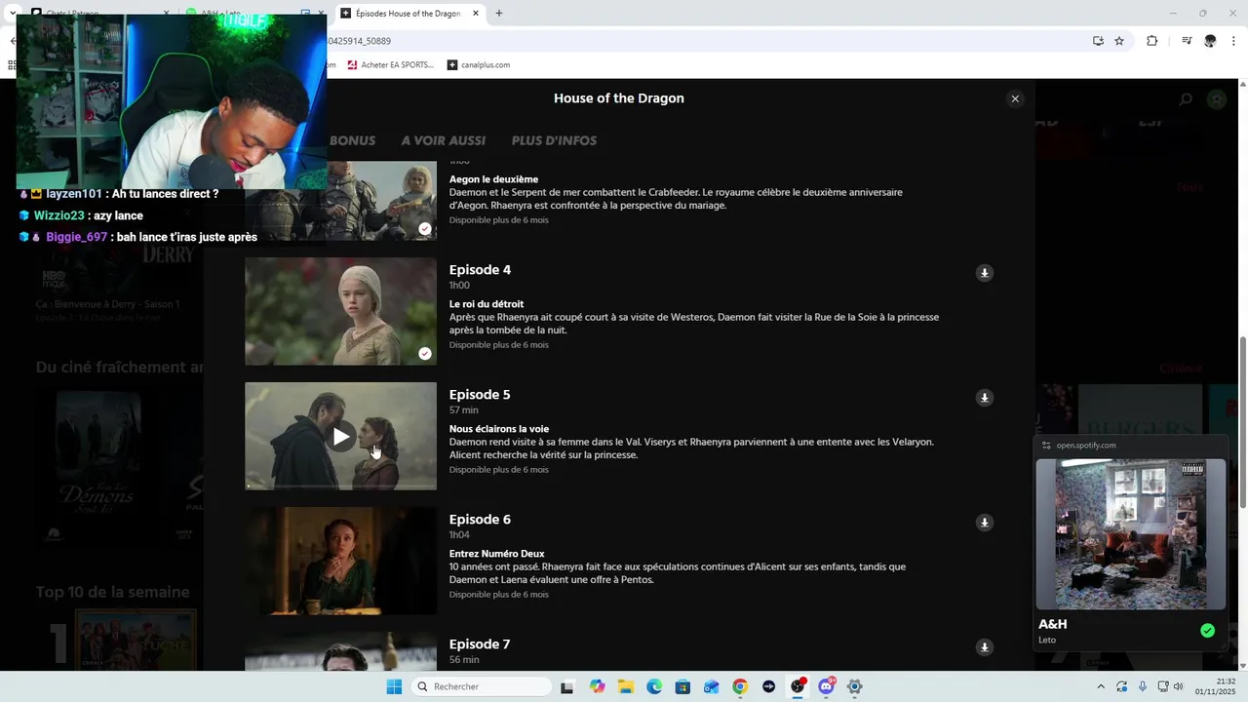Open the Canal+ profile icon behind overlay

coord(1217,99)
